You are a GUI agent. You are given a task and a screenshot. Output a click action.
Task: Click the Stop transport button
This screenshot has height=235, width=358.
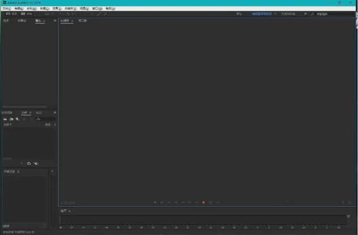(155, 202)
